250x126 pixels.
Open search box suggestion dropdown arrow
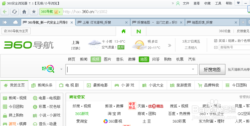(193, 69)
